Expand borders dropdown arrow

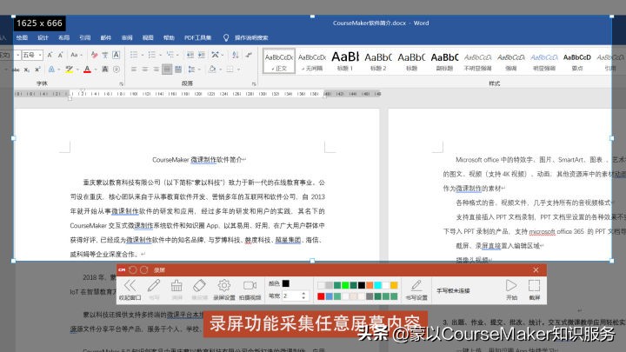(238, 70)
